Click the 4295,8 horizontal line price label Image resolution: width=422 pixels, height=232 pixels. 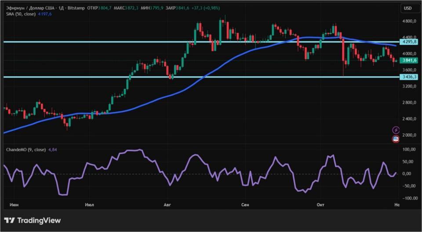coord(408,42)
